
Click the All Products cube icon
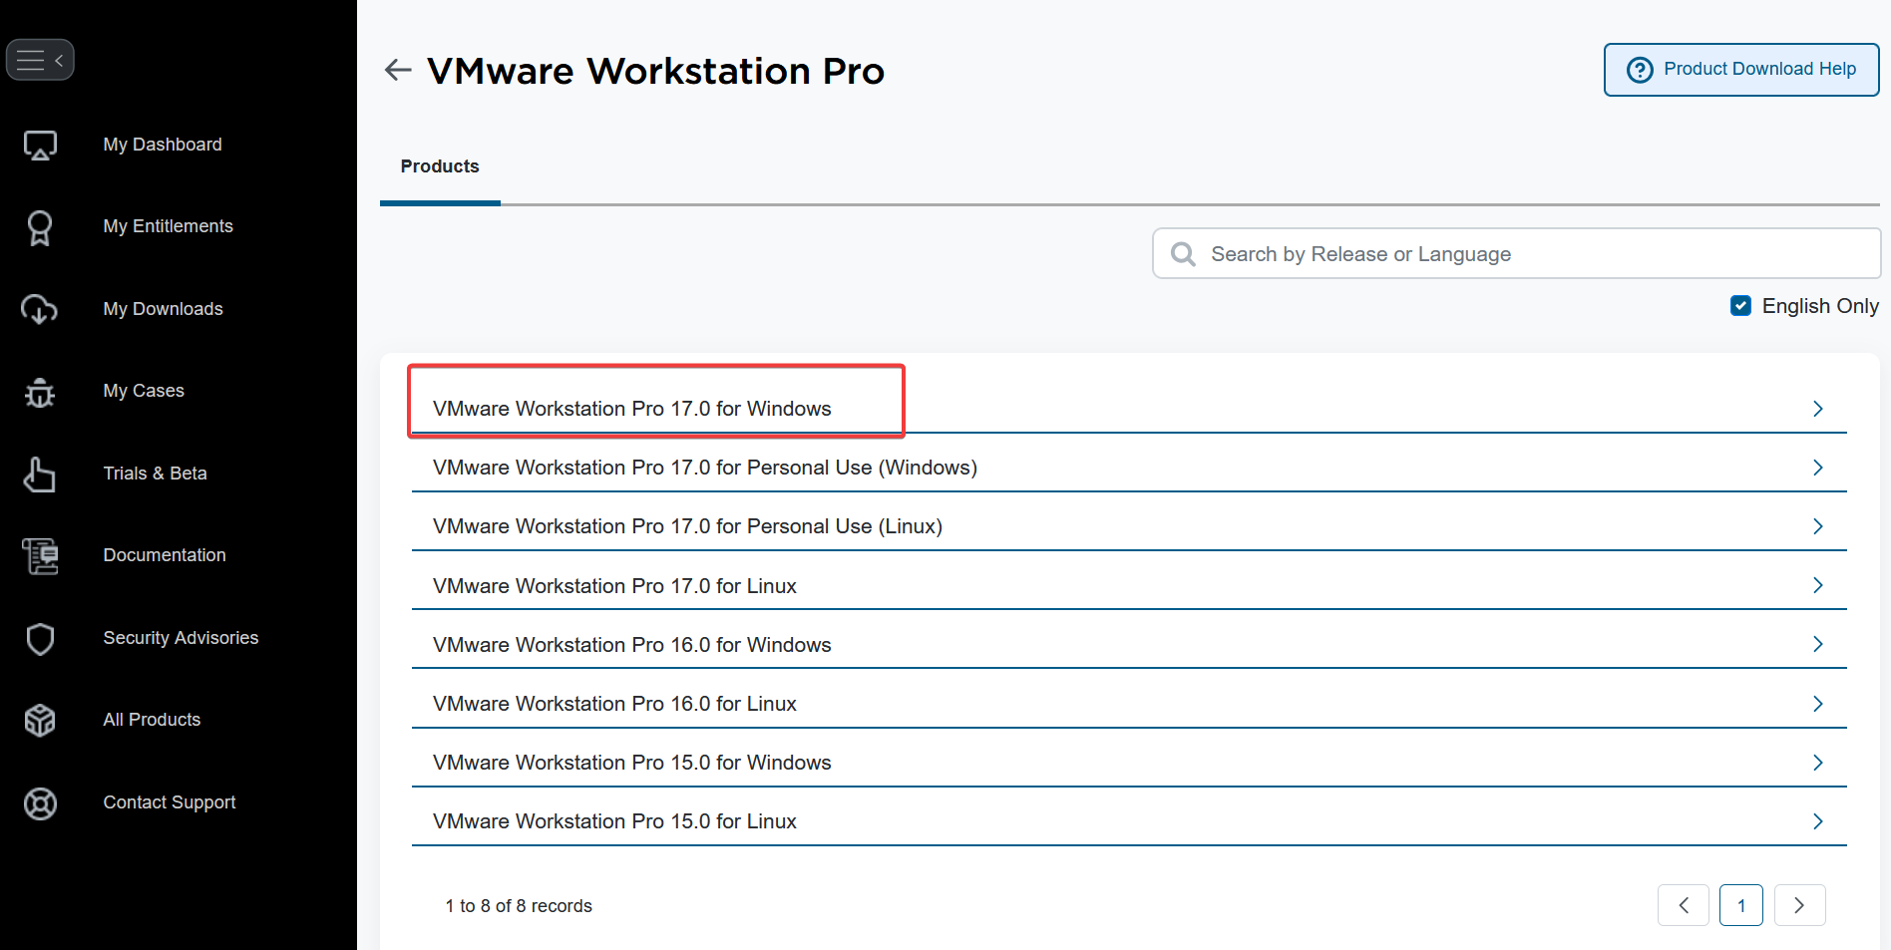click(40, 721)
